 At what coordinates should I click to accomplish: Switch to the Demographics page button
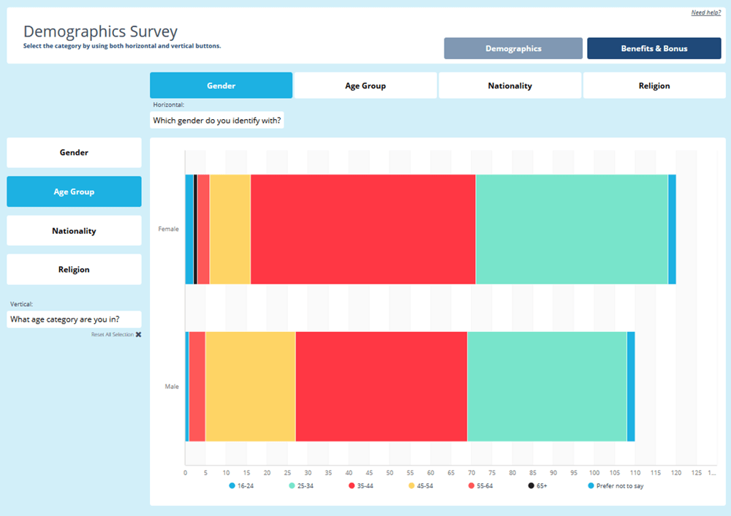[513, 48]
